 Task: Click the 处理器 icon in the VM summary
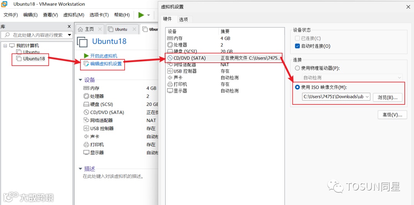click(86, 96)
